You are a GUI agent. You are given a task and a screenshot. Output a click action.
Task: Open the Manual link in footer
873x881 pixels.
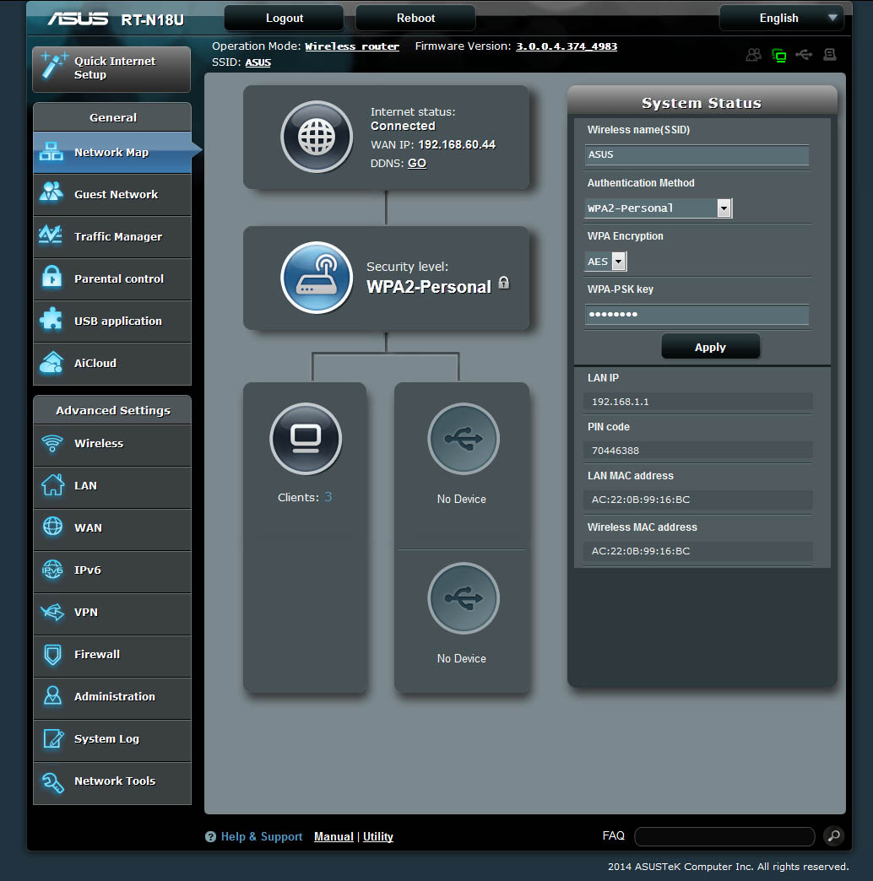[x=333, y=836]
